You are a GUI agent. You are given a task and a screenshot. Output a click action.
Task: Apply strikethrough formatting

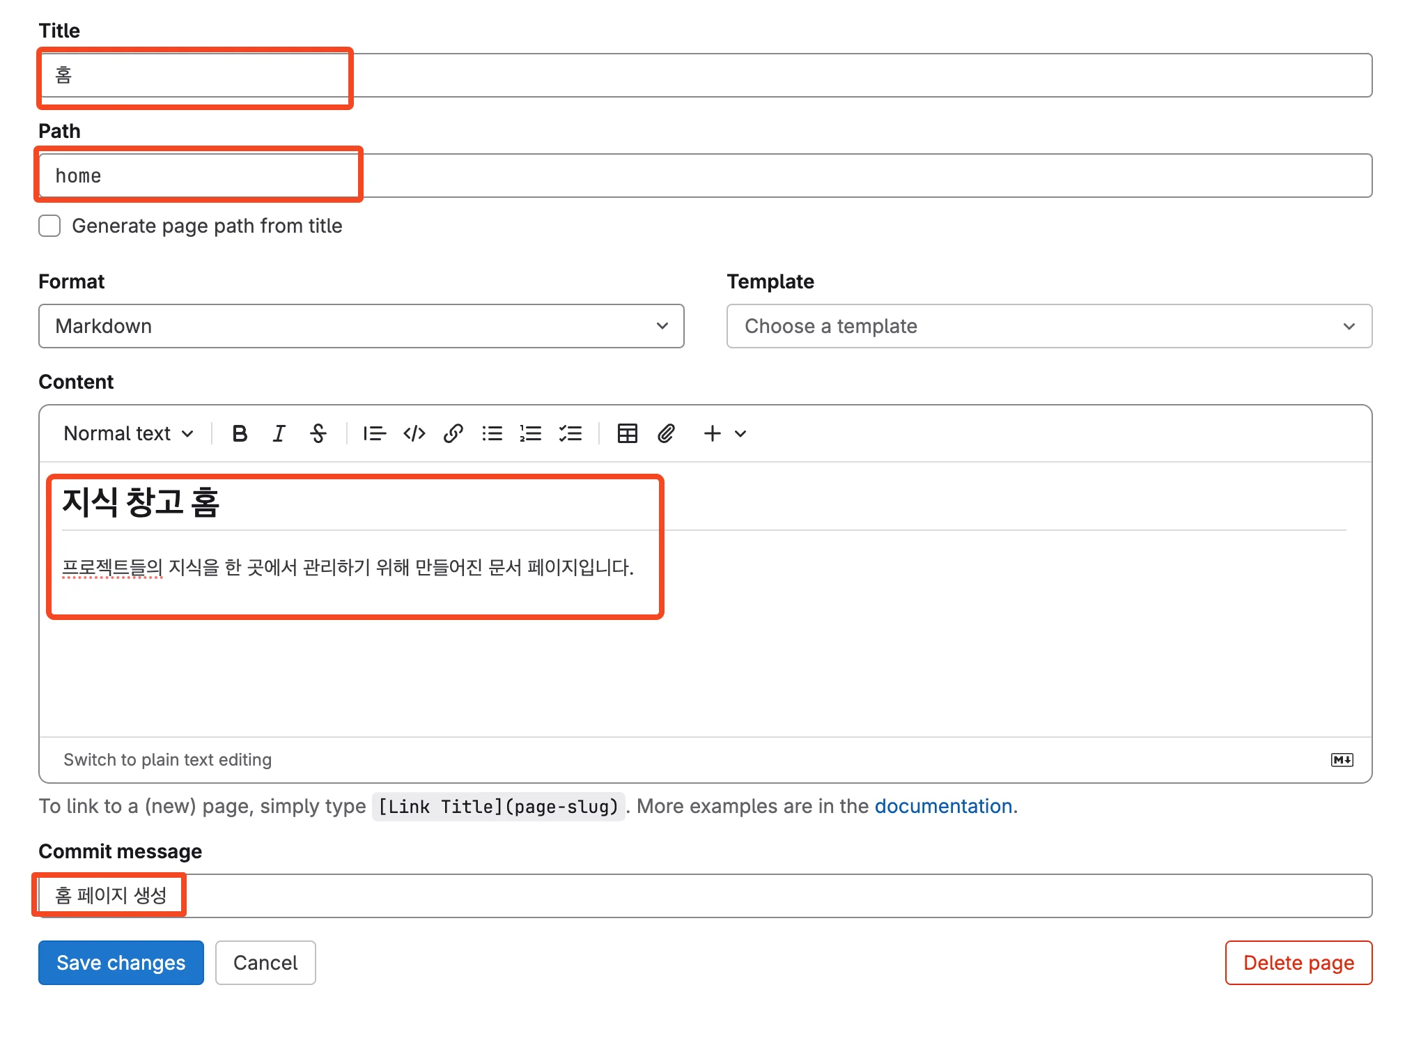318,433
